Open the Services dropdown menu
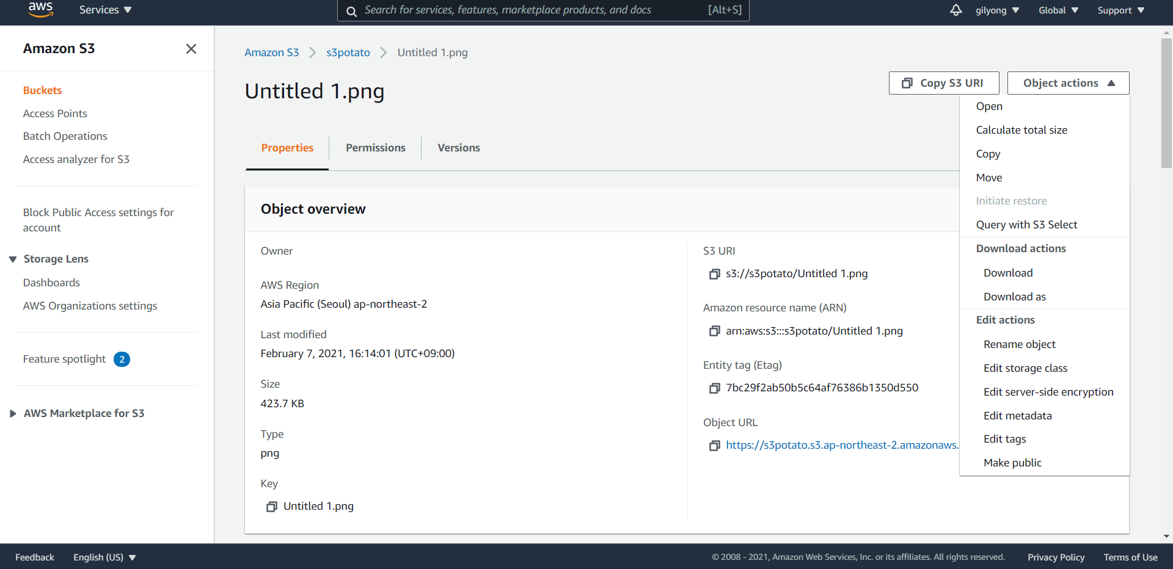This screenshot has height=569, width=1173. point(105,10)
